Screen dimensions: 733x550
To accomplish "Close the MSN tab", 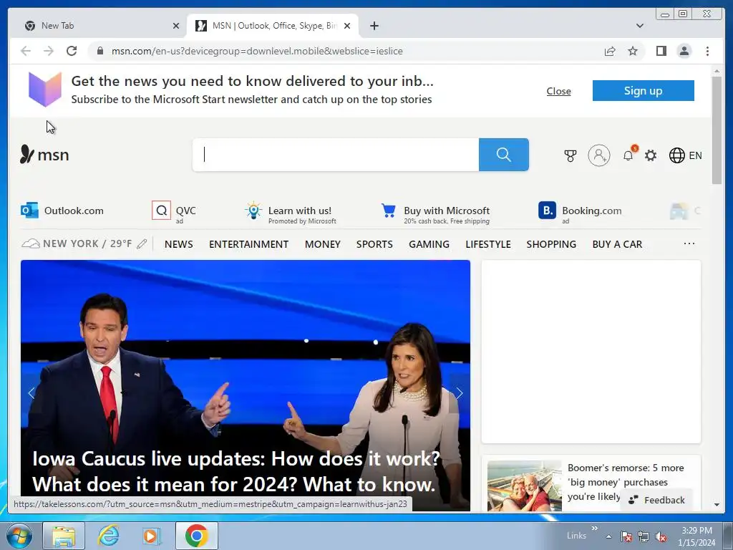I will 347,26.
